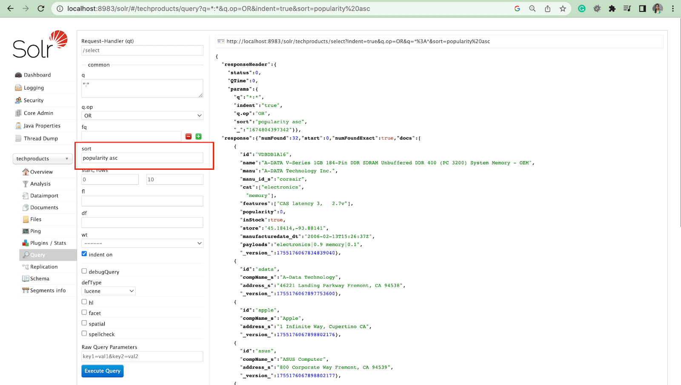Image resolution: width=681 pixels, height=385 pixels.
Task: Open the q.op dropdown showing OR
Action: pos(142,116)
